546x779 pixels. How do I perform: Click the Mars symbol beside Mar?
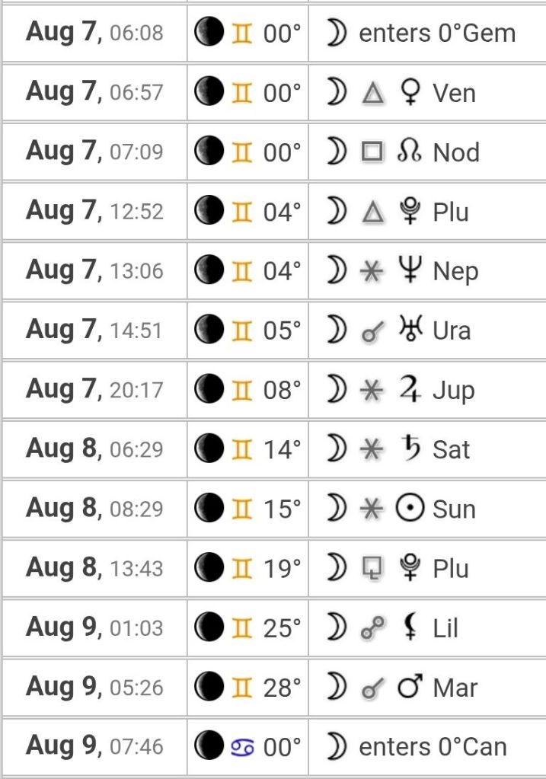tap(410, 687)
